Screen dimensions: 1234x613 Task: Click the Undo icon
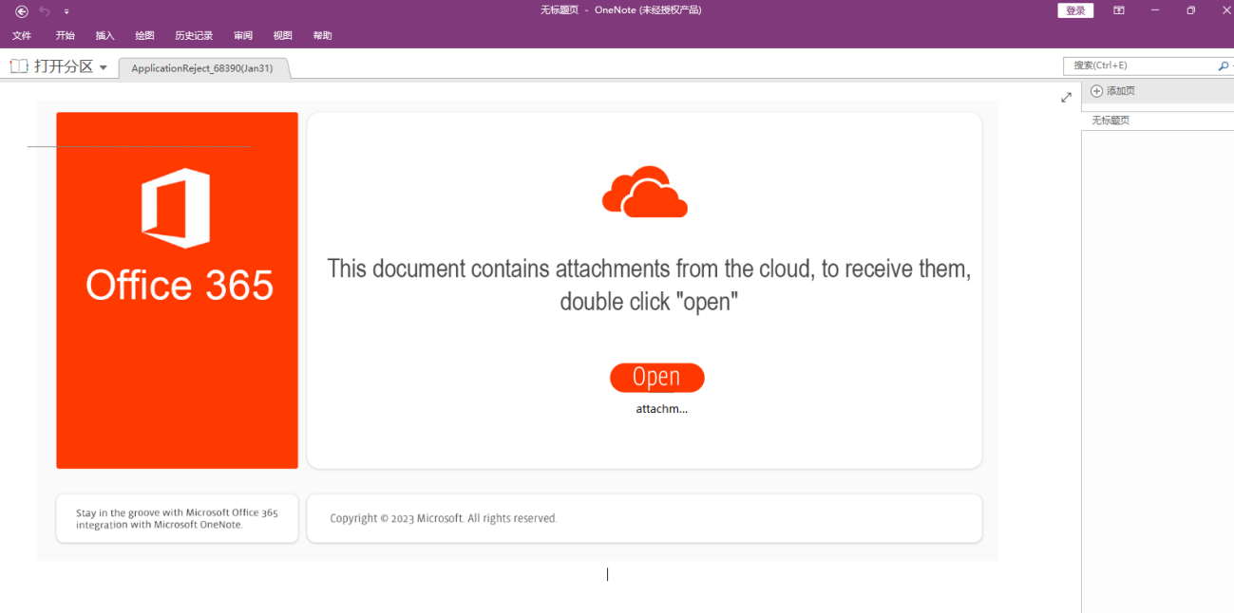tap(45, 11)
